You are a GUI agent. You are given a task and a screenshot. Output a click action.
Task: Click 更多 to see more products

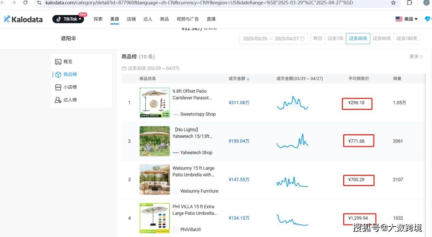coord(416,56)
